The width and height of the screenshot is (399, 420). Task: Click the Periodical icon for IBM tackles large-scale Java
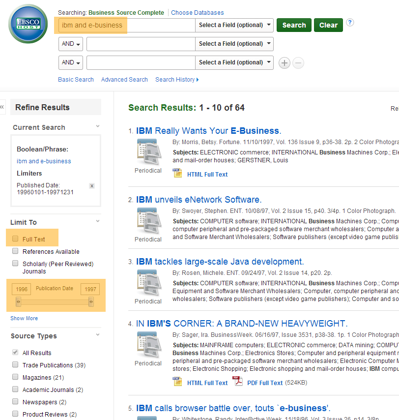click(x=149, y=283)
